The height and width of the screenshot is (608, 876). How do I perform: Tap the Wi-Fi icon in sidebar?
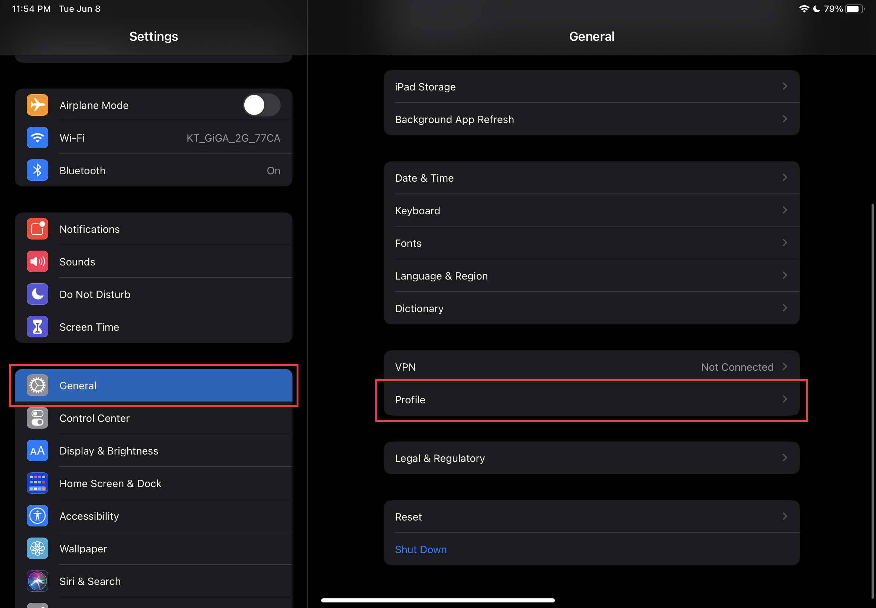[37, 138]
